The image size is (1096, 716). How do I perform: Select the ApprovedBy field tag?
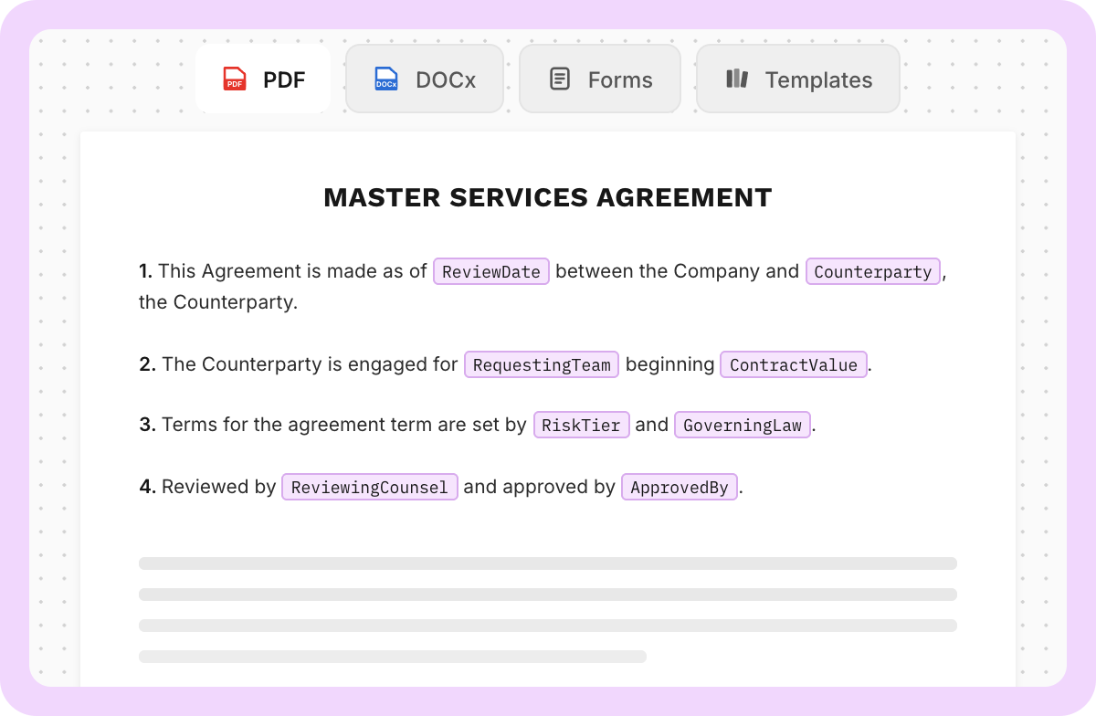pyautogui.click(x=680, y=488)
